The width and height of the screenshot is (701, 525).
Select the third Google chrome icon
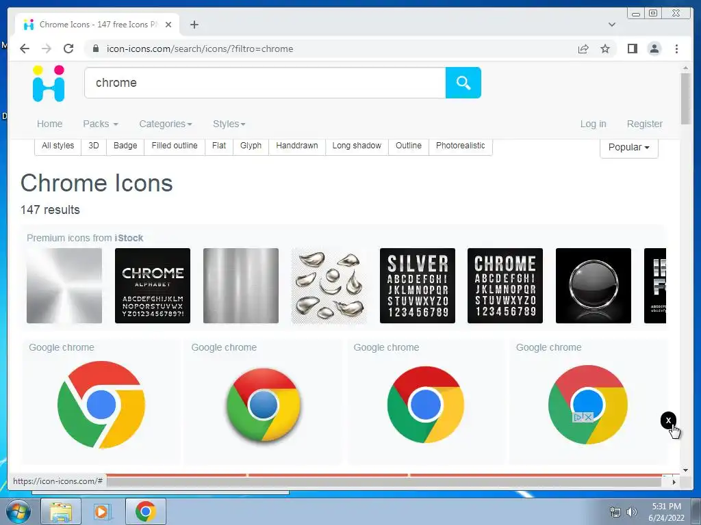[x=426, y=405]
